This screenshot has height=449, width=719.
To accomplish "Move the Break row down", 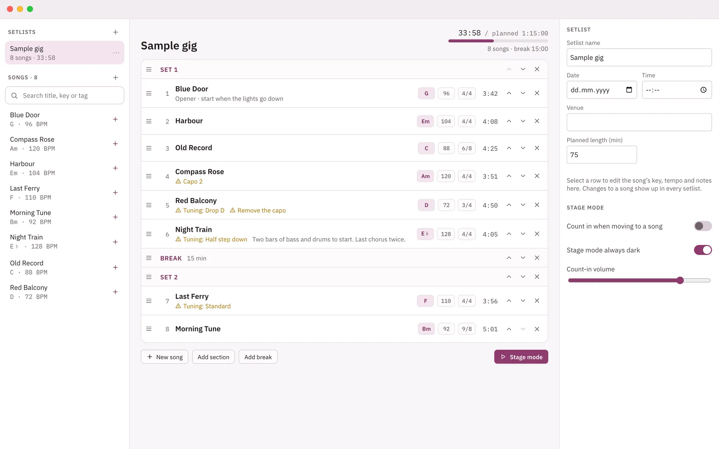I will 523,258.
